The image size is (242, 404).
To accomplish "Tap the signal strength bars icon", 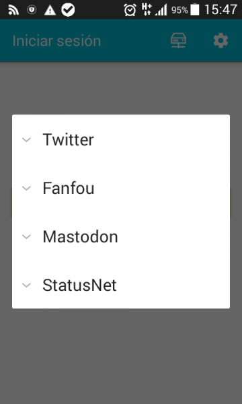I will pyautogui.click(x=161, y=10).
